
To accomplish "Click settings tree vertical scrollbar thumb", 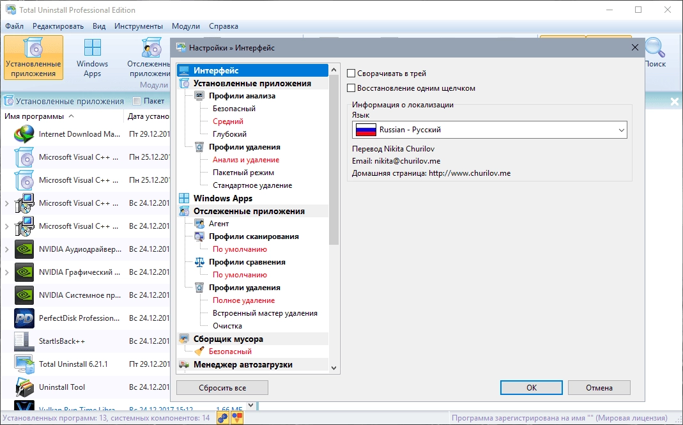I will point(334,159).
